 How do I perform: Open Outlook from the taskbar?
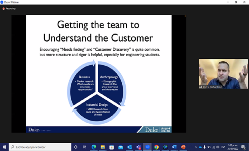click(129, 147)
